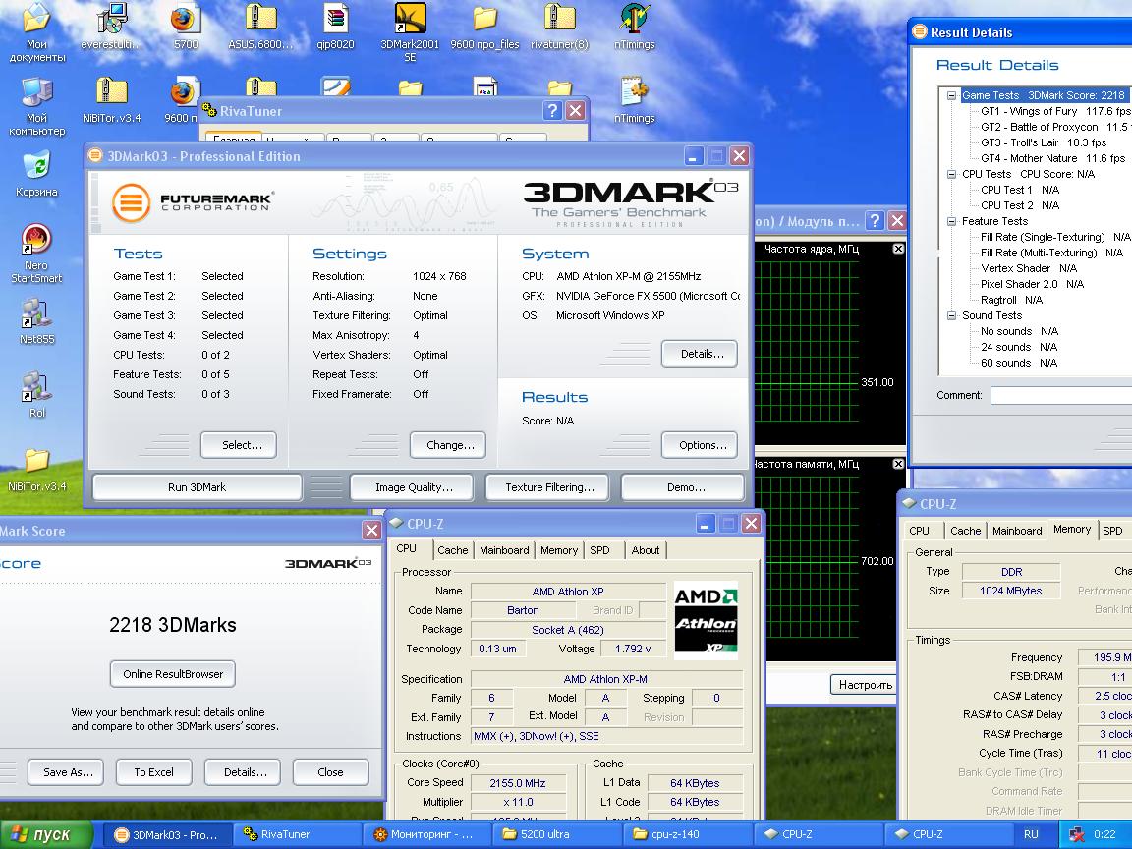Open the ASUS.6800 archive icon
This screenshot has width=1132, height=849.
click(260, 28)
